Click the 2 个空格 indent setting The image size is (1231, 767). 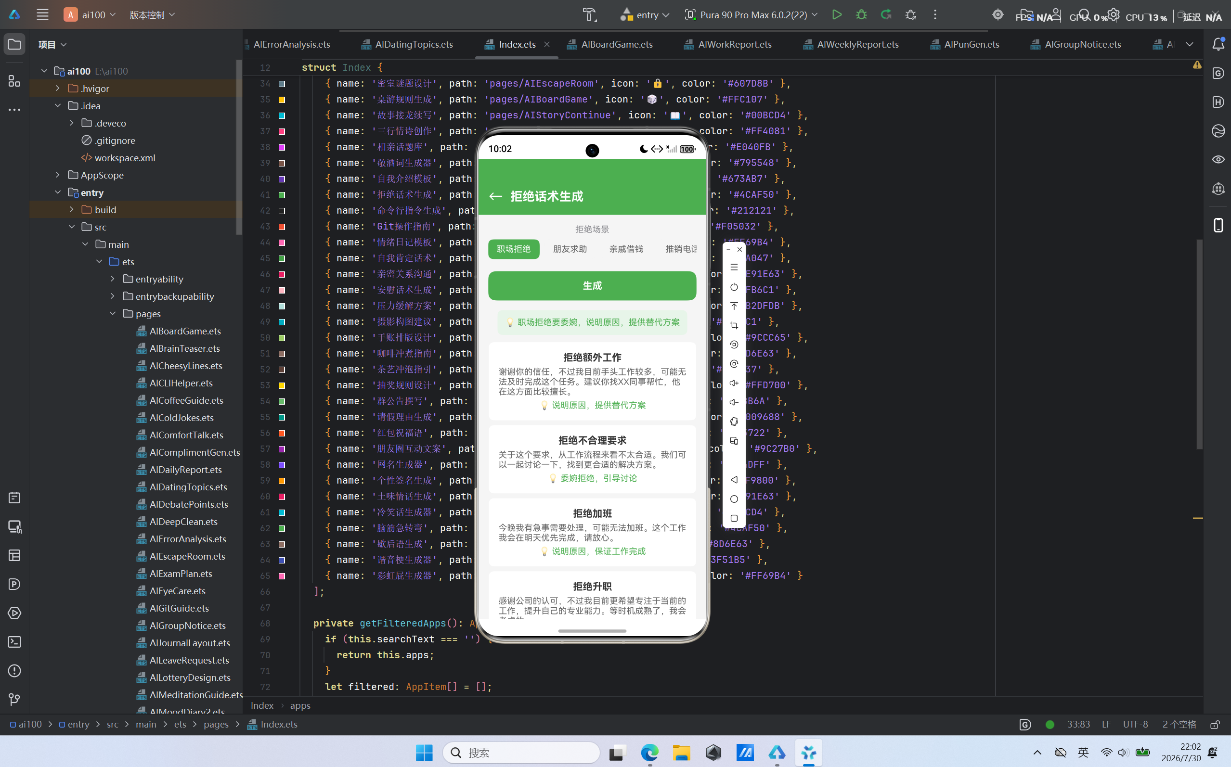[1179, 724]
